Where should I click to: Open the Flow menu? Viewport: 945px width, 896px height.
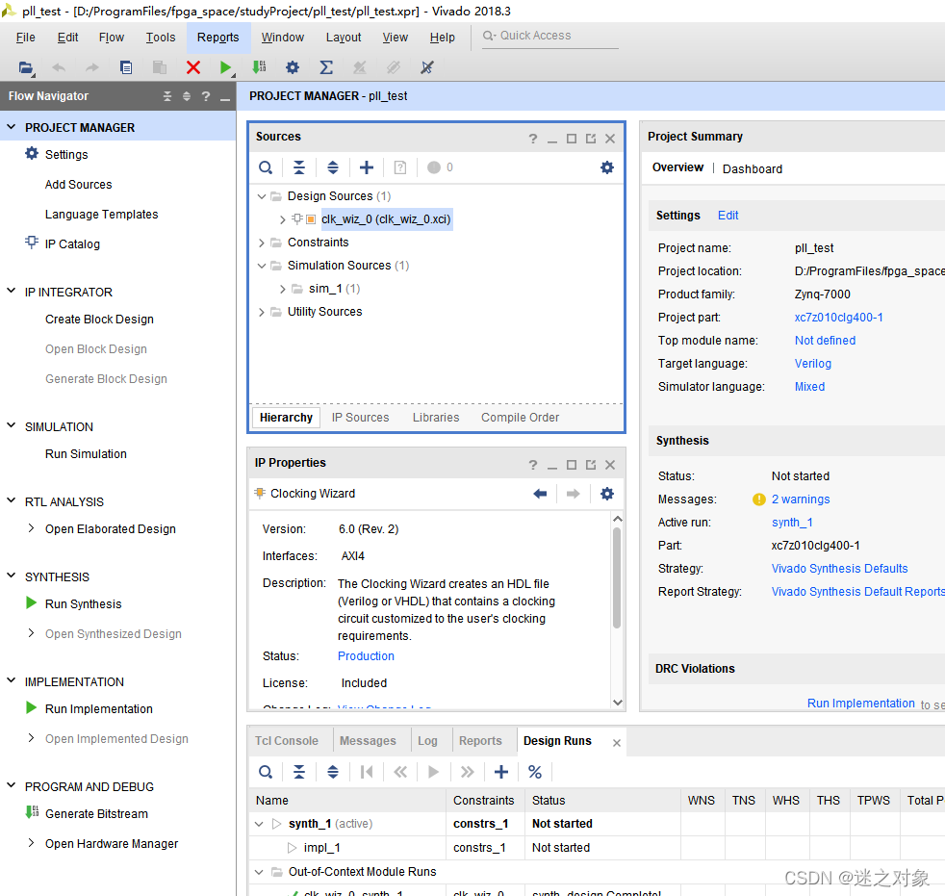pyautogui.click(x=112, y=38)
